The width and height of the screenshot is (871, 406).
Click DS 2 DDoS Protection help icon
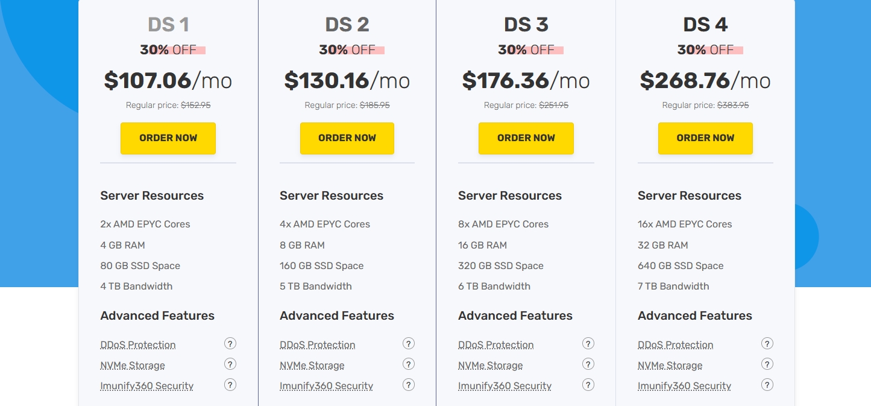409,344
